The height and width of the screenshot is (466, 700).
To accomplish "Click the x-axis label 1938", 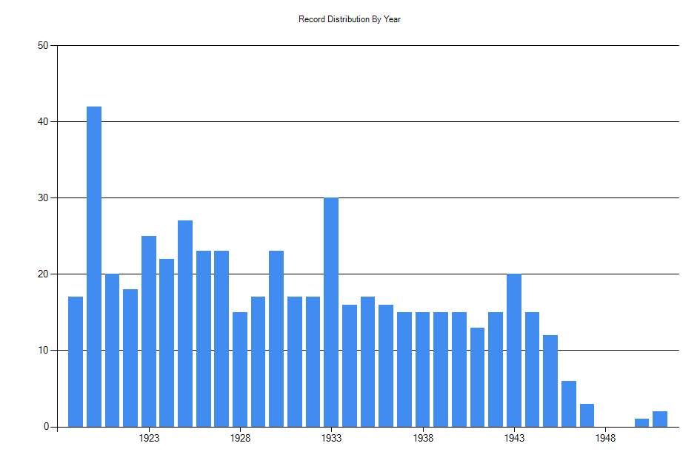I will [423, 438].
